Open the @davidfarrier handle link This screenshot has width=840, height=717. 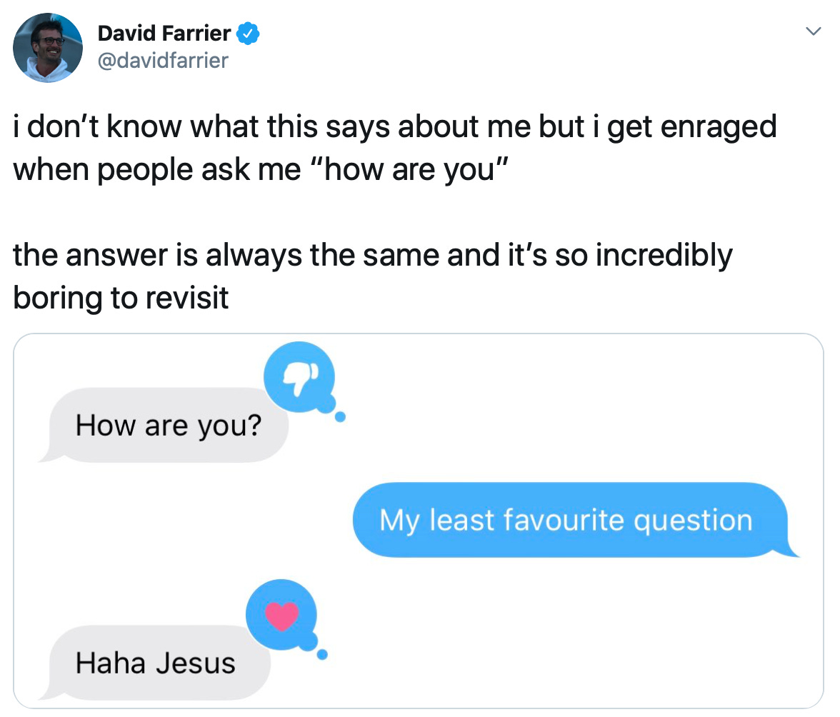click(163, 60)
